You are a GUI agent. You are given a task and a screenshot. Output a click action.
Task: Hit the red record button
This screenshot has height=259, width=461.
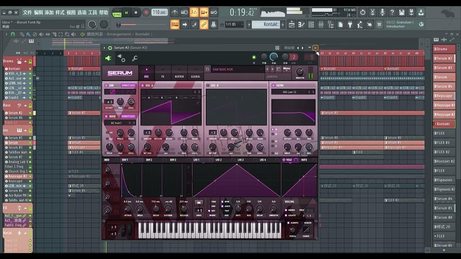pyautogui.click(x=146, y=13)
